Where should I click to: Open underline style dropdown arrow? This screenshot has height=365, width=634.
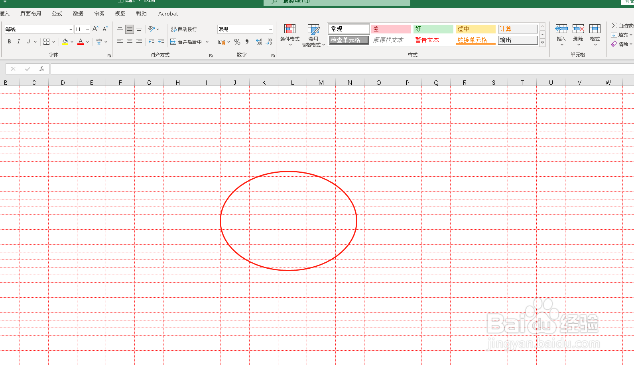click(x=35, y=42)
